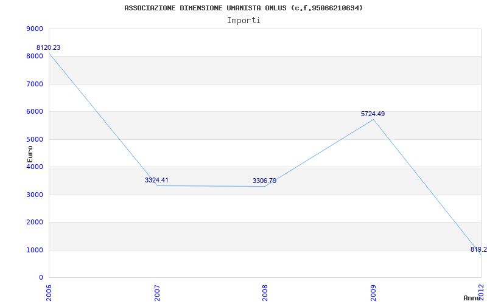This screenshot has height=304, width=487.
Task: Click the Importi subtitle
Action: pos(243,20)
